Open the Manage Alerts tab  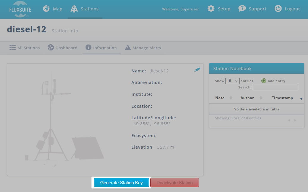click(x=143, y=48)
